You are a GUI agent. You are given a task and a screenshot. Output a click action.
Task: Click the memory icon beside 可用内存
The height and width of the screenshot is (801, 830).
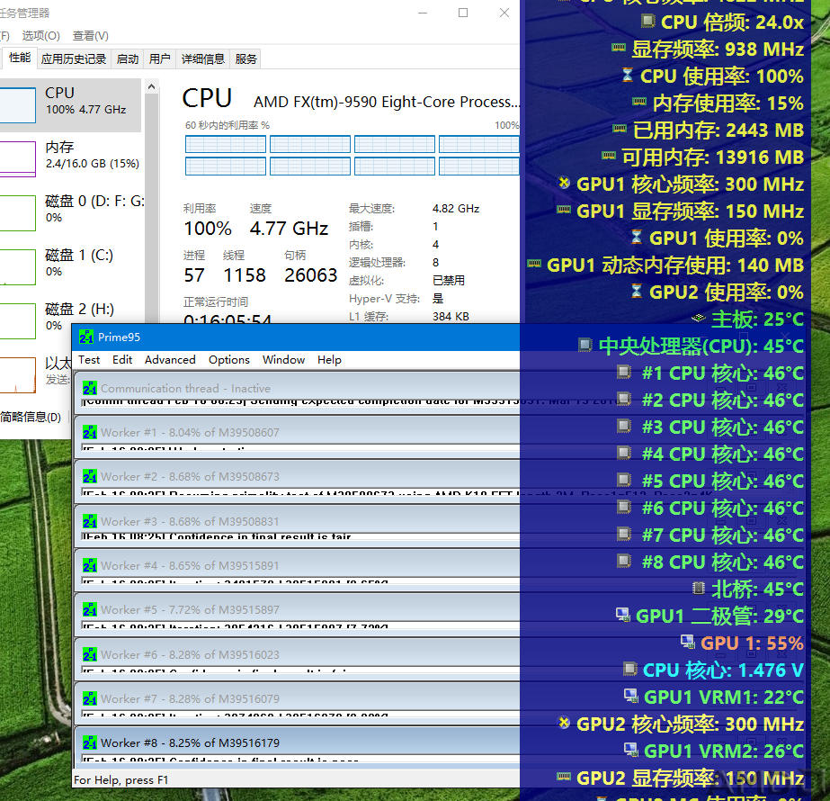[609, 155]
